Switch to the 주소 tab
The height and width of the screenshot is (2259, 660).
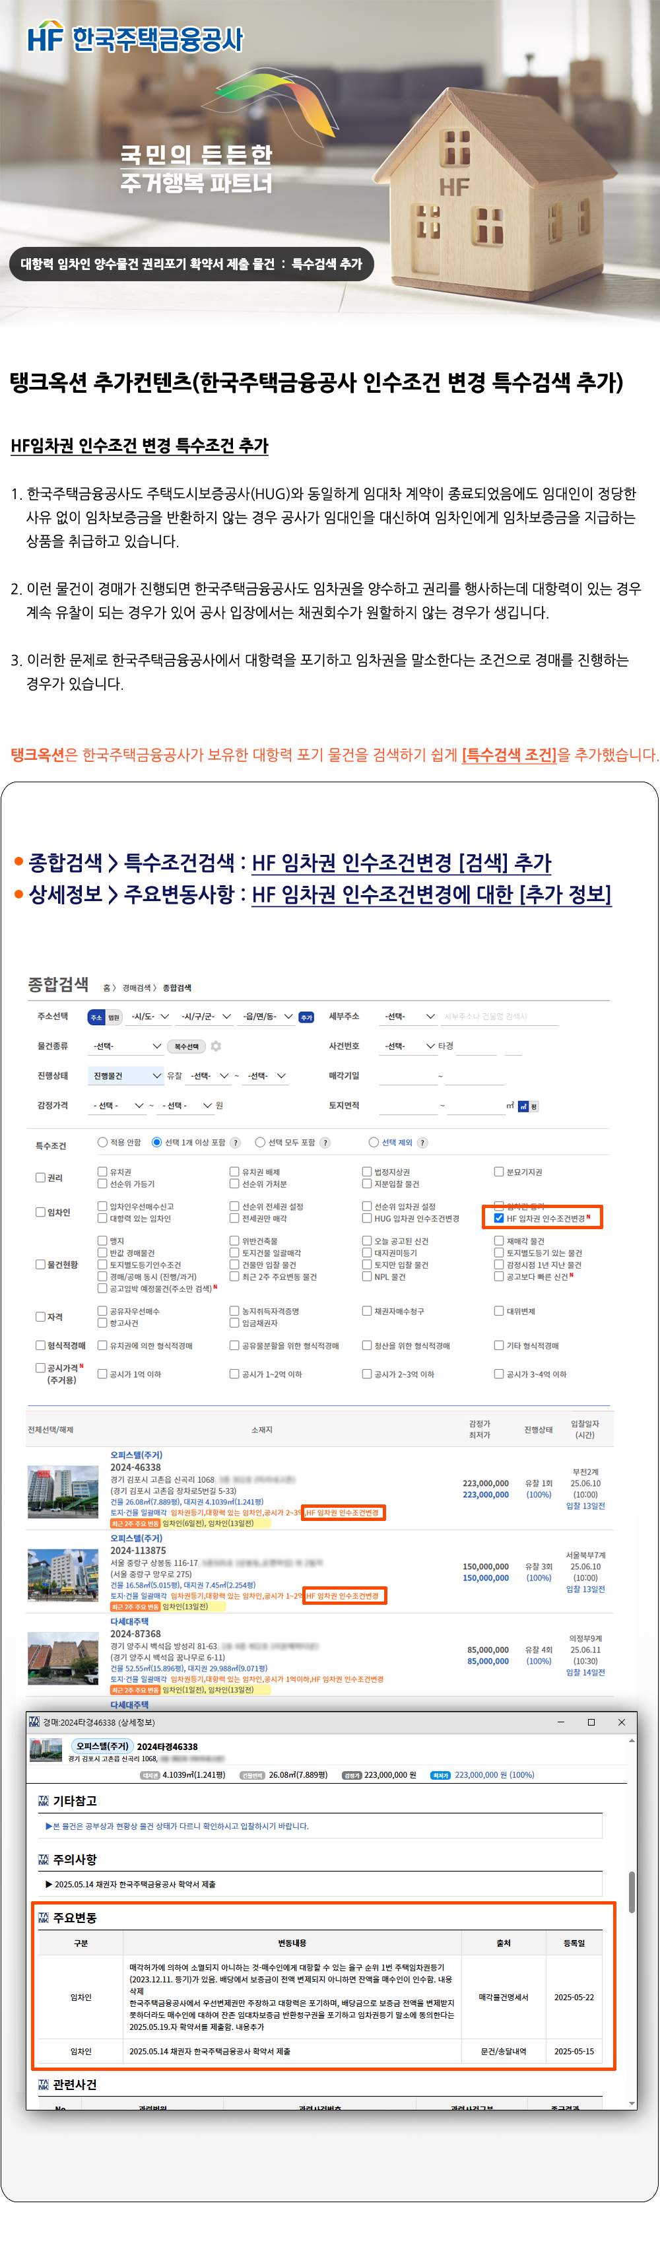point(96,1017)
